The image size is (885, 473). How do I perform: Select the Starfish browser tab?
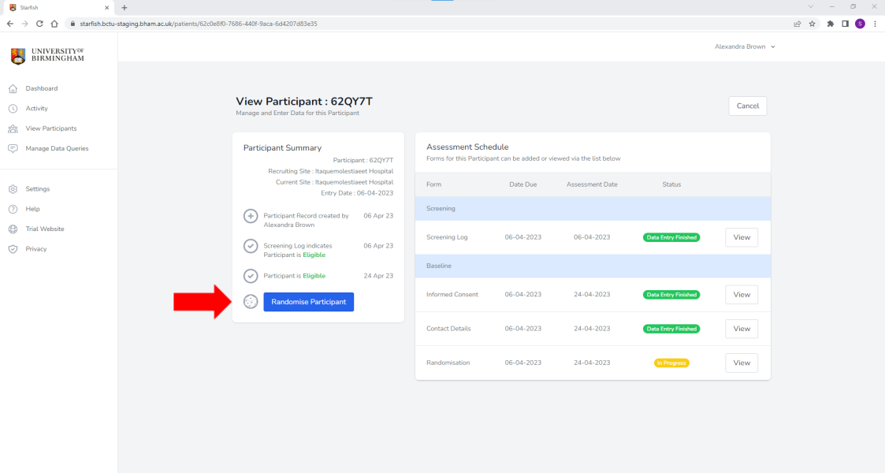click(x=55, y=7)
